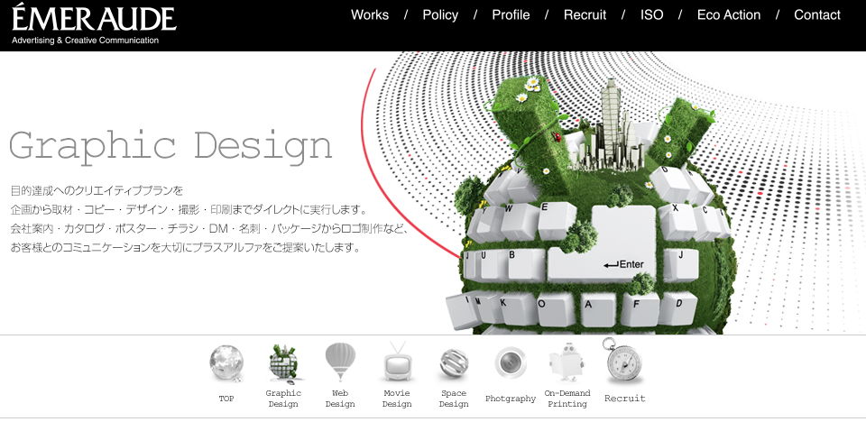Image resolution: width=866 pixels, height=422 pixels.
Task: Click the globe TOP icon
Action: [226, 362]
